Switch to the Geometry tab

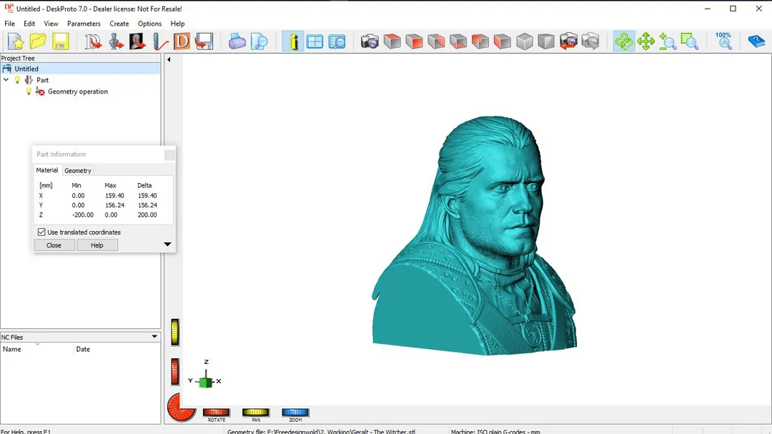click(78, 170)
